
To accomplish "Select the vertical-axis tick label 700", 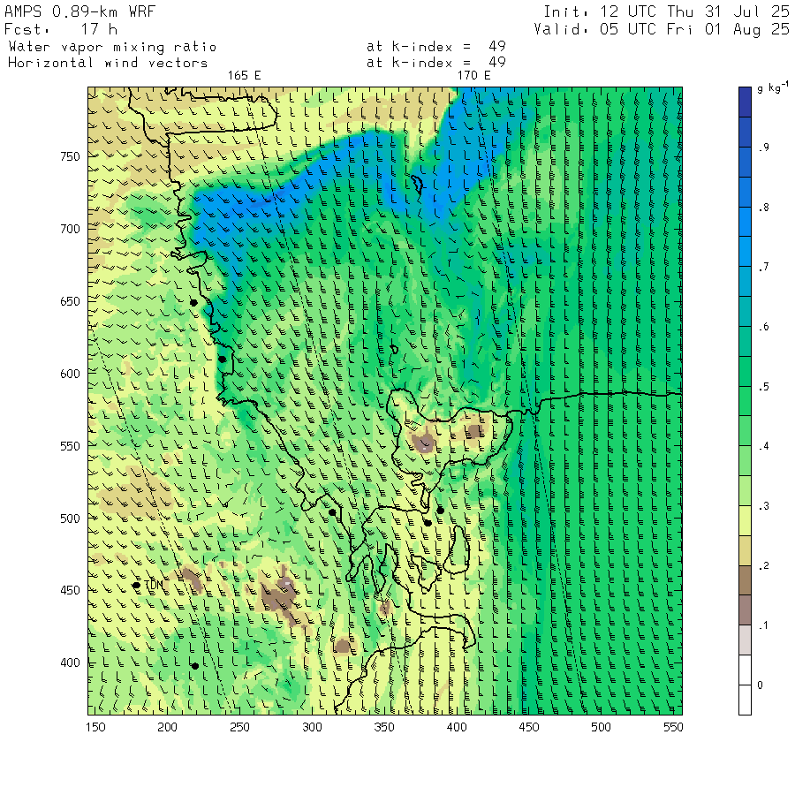I will [70, 229].
